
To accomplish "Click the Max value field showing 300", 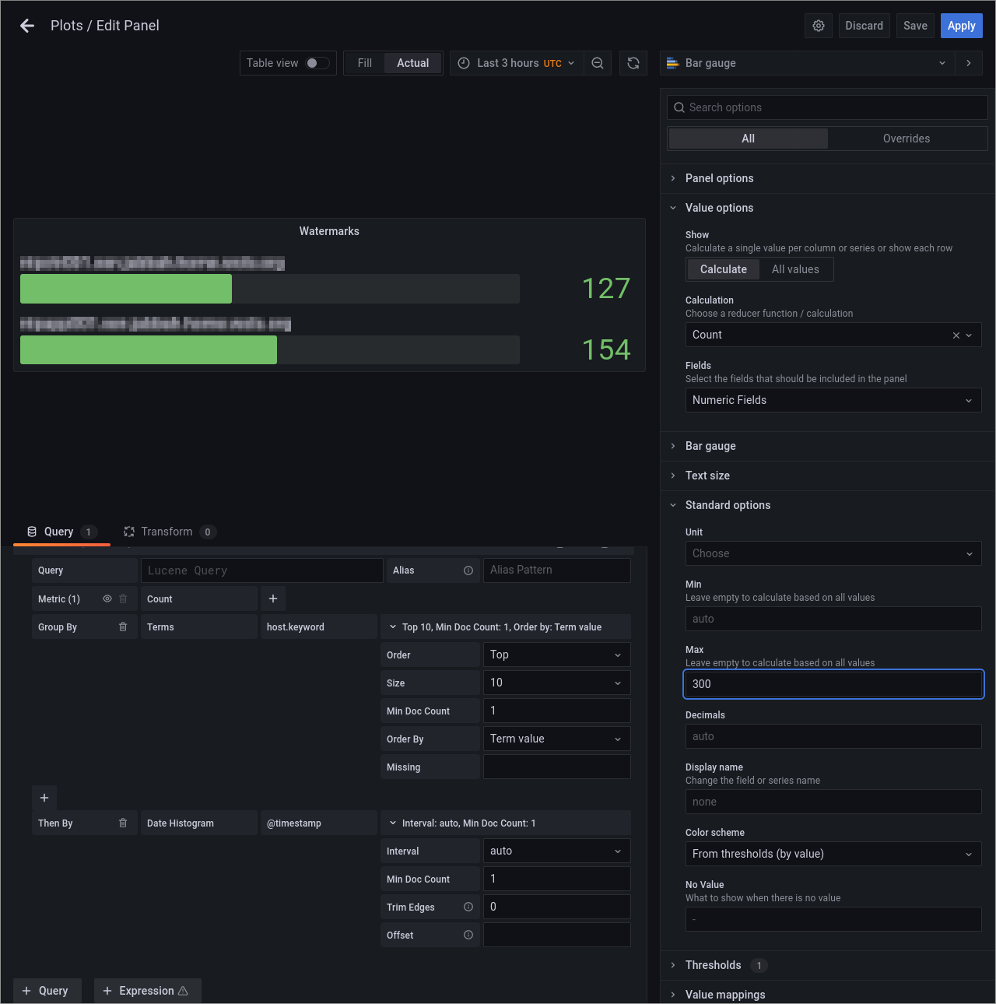I will (x=833, y=684).
